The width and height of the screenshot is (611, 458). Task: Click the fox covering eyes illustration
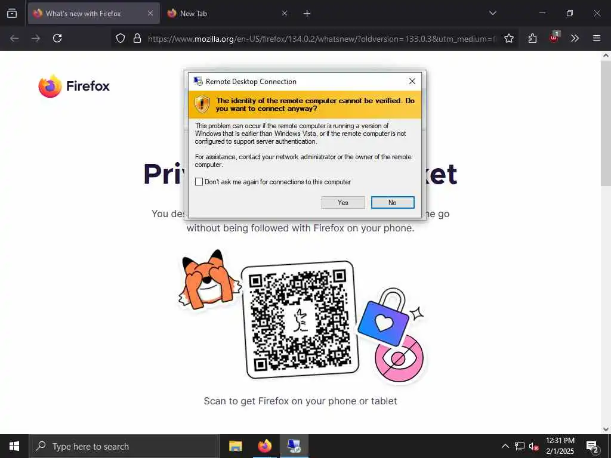209,280
